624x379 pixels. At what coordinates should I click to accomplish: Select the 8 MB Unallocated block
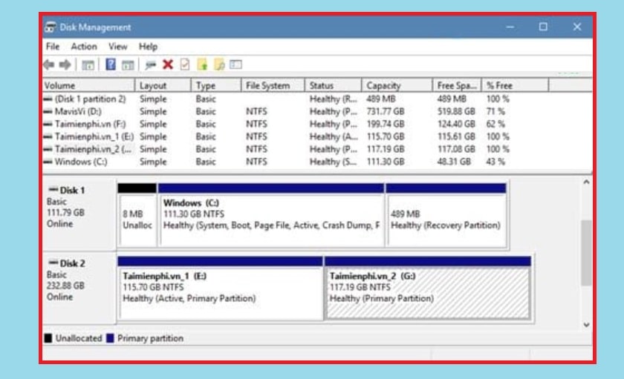137,216
